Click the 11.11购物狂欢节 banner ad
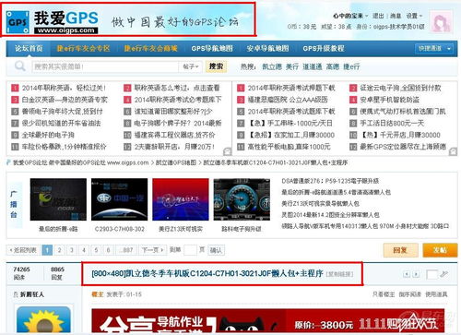Image resolution: width=461 pixels, height=335 pixels. [x=268, y=321]
